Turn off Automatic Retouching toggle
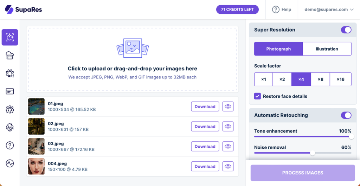The image size is (360, 186). tap(346, 115)
